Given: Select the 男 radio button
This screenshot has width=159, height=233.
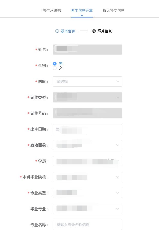Looking at the screenshot, I should point(55,63).
